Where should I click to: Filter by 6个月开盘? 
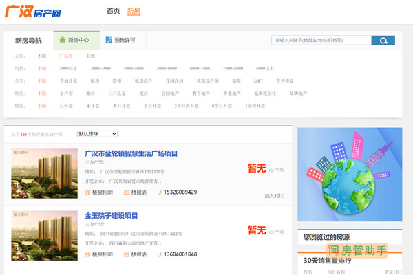[222, 106]
